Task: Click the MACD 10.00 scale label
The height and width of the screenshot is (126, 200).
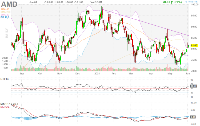Action: click(193, 103)
